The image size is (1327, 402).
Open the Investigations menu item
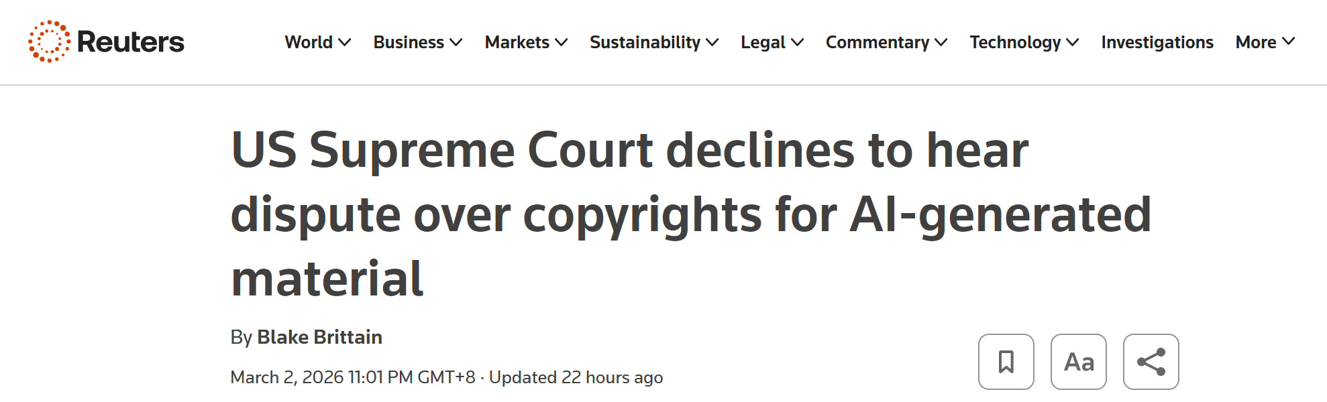tap(1157, 42)
